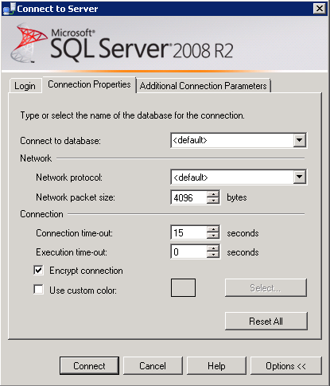The image size is (330, 386).
Task: Click the Connect to Server title bar icon
Action: coord(9,9)
